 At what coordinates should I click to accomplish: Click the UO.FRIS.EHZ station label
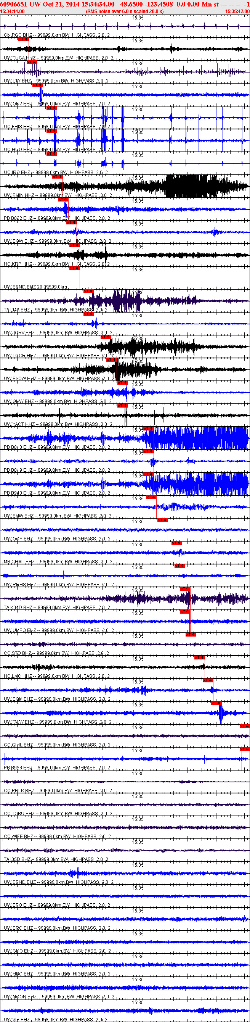tap(18, 127)
